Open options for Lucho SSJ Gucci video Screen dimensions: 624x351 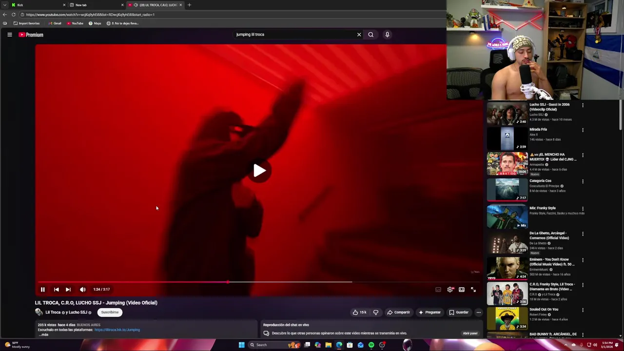(x=583, y=105)
